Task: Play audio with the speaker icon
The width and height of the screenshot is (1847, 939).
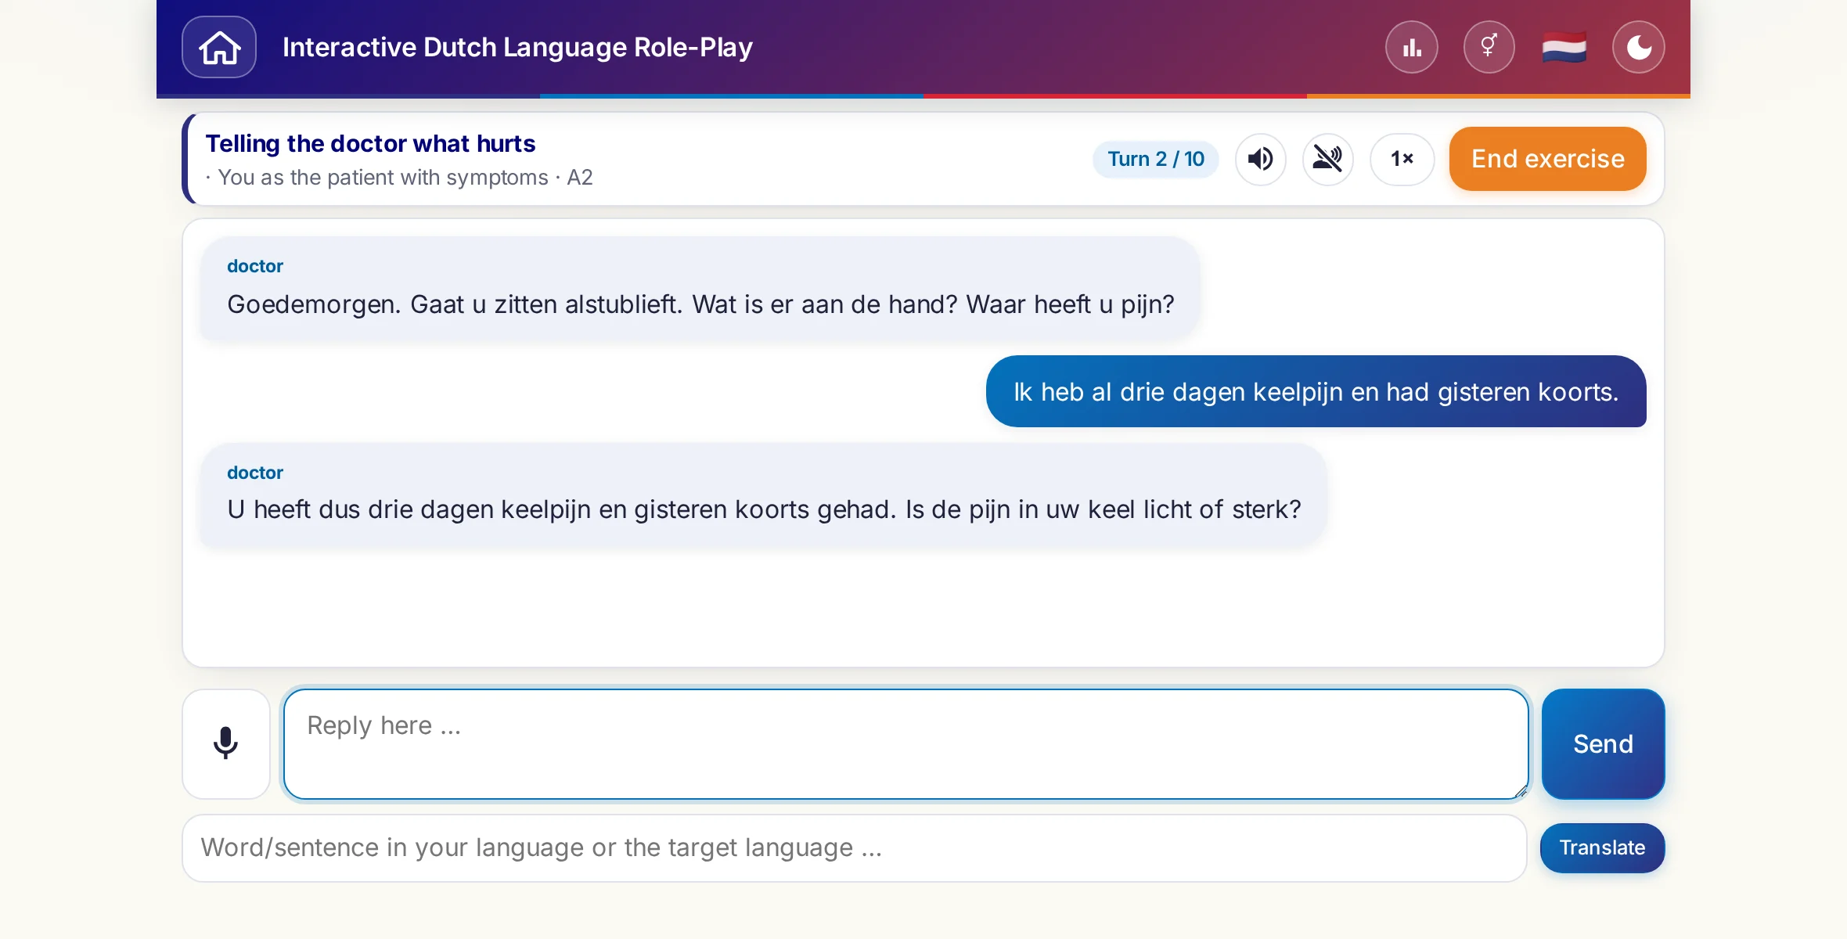Action: point(1260,159)
